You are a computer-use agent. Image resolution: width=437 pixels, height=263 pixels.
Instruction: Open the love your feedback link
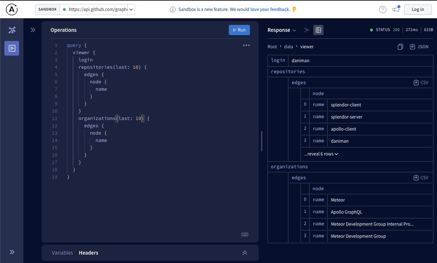(x=270, y=10)
